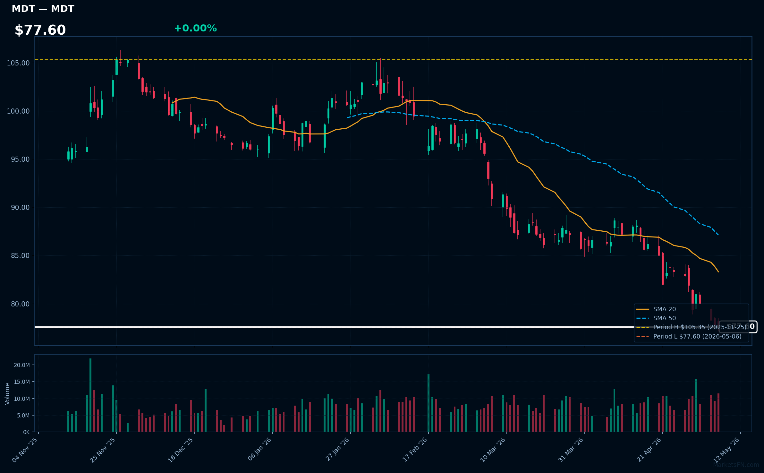Select the 100.00 price axis label

[x=18, y=111]
